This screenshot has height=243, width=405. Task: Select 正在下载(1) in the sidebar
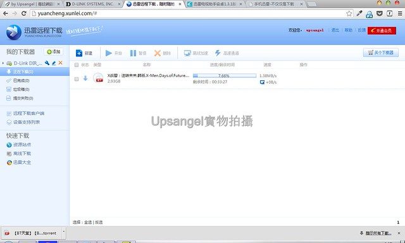click(35, 72)
